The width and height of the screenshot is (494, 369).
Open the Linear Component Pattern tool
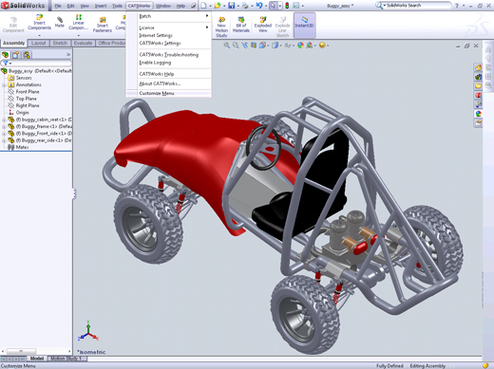(78, 23)
